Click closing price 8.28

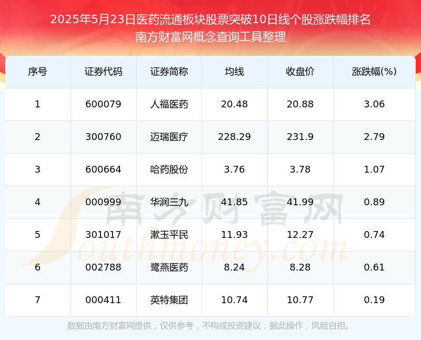pos(300,267)
